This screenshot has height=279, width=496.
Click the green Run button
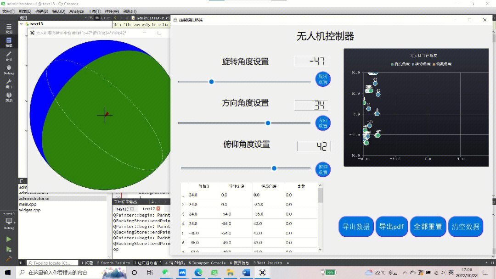point(9,239)
